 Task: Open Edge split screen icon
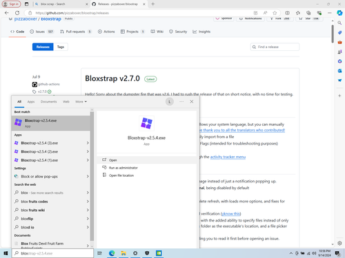pos(287,13)
